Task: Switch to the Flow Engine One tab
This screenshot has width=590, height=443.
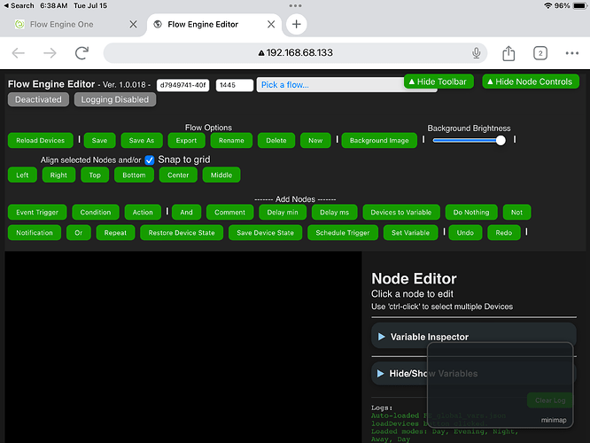Action: pos(61,25)
